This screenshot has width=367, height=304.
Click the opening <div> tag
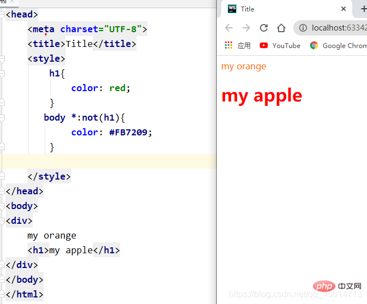(19, 220)
